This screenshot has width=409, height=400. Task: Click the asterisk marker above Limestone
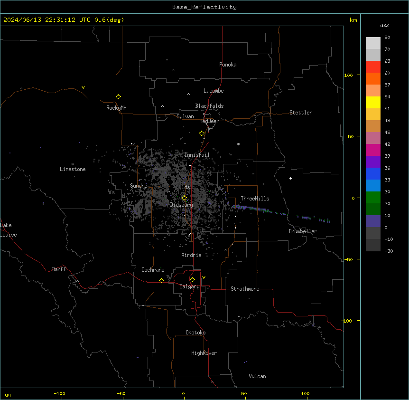pyautogui.click(x=73, y=164)
